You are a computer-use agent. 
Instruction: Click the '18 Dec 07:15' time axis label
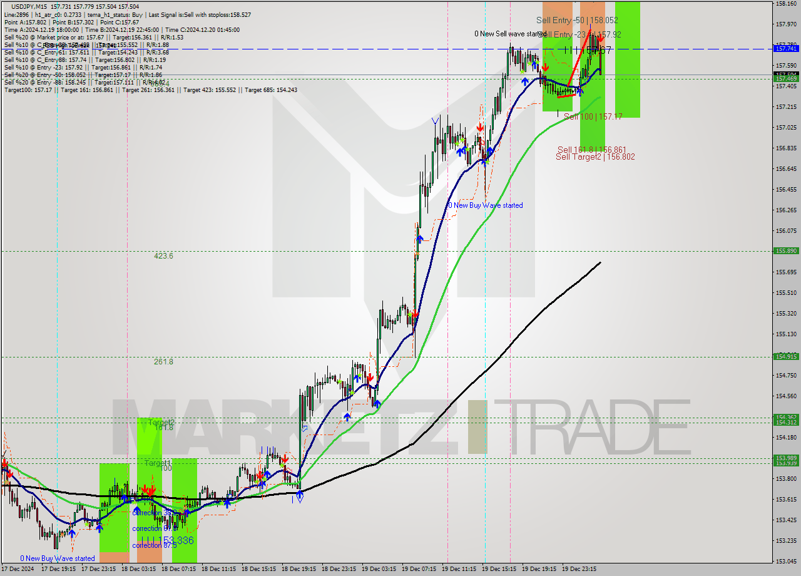[179, 569]
